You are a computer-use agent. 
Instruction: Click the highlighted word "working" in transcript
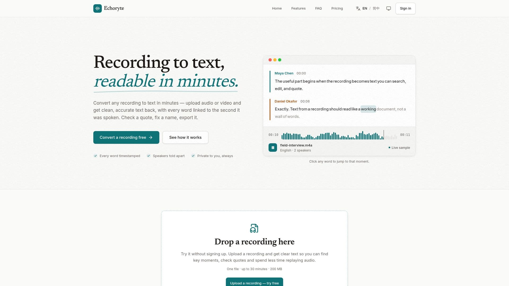pyautogui.click(x=368, y=109)
